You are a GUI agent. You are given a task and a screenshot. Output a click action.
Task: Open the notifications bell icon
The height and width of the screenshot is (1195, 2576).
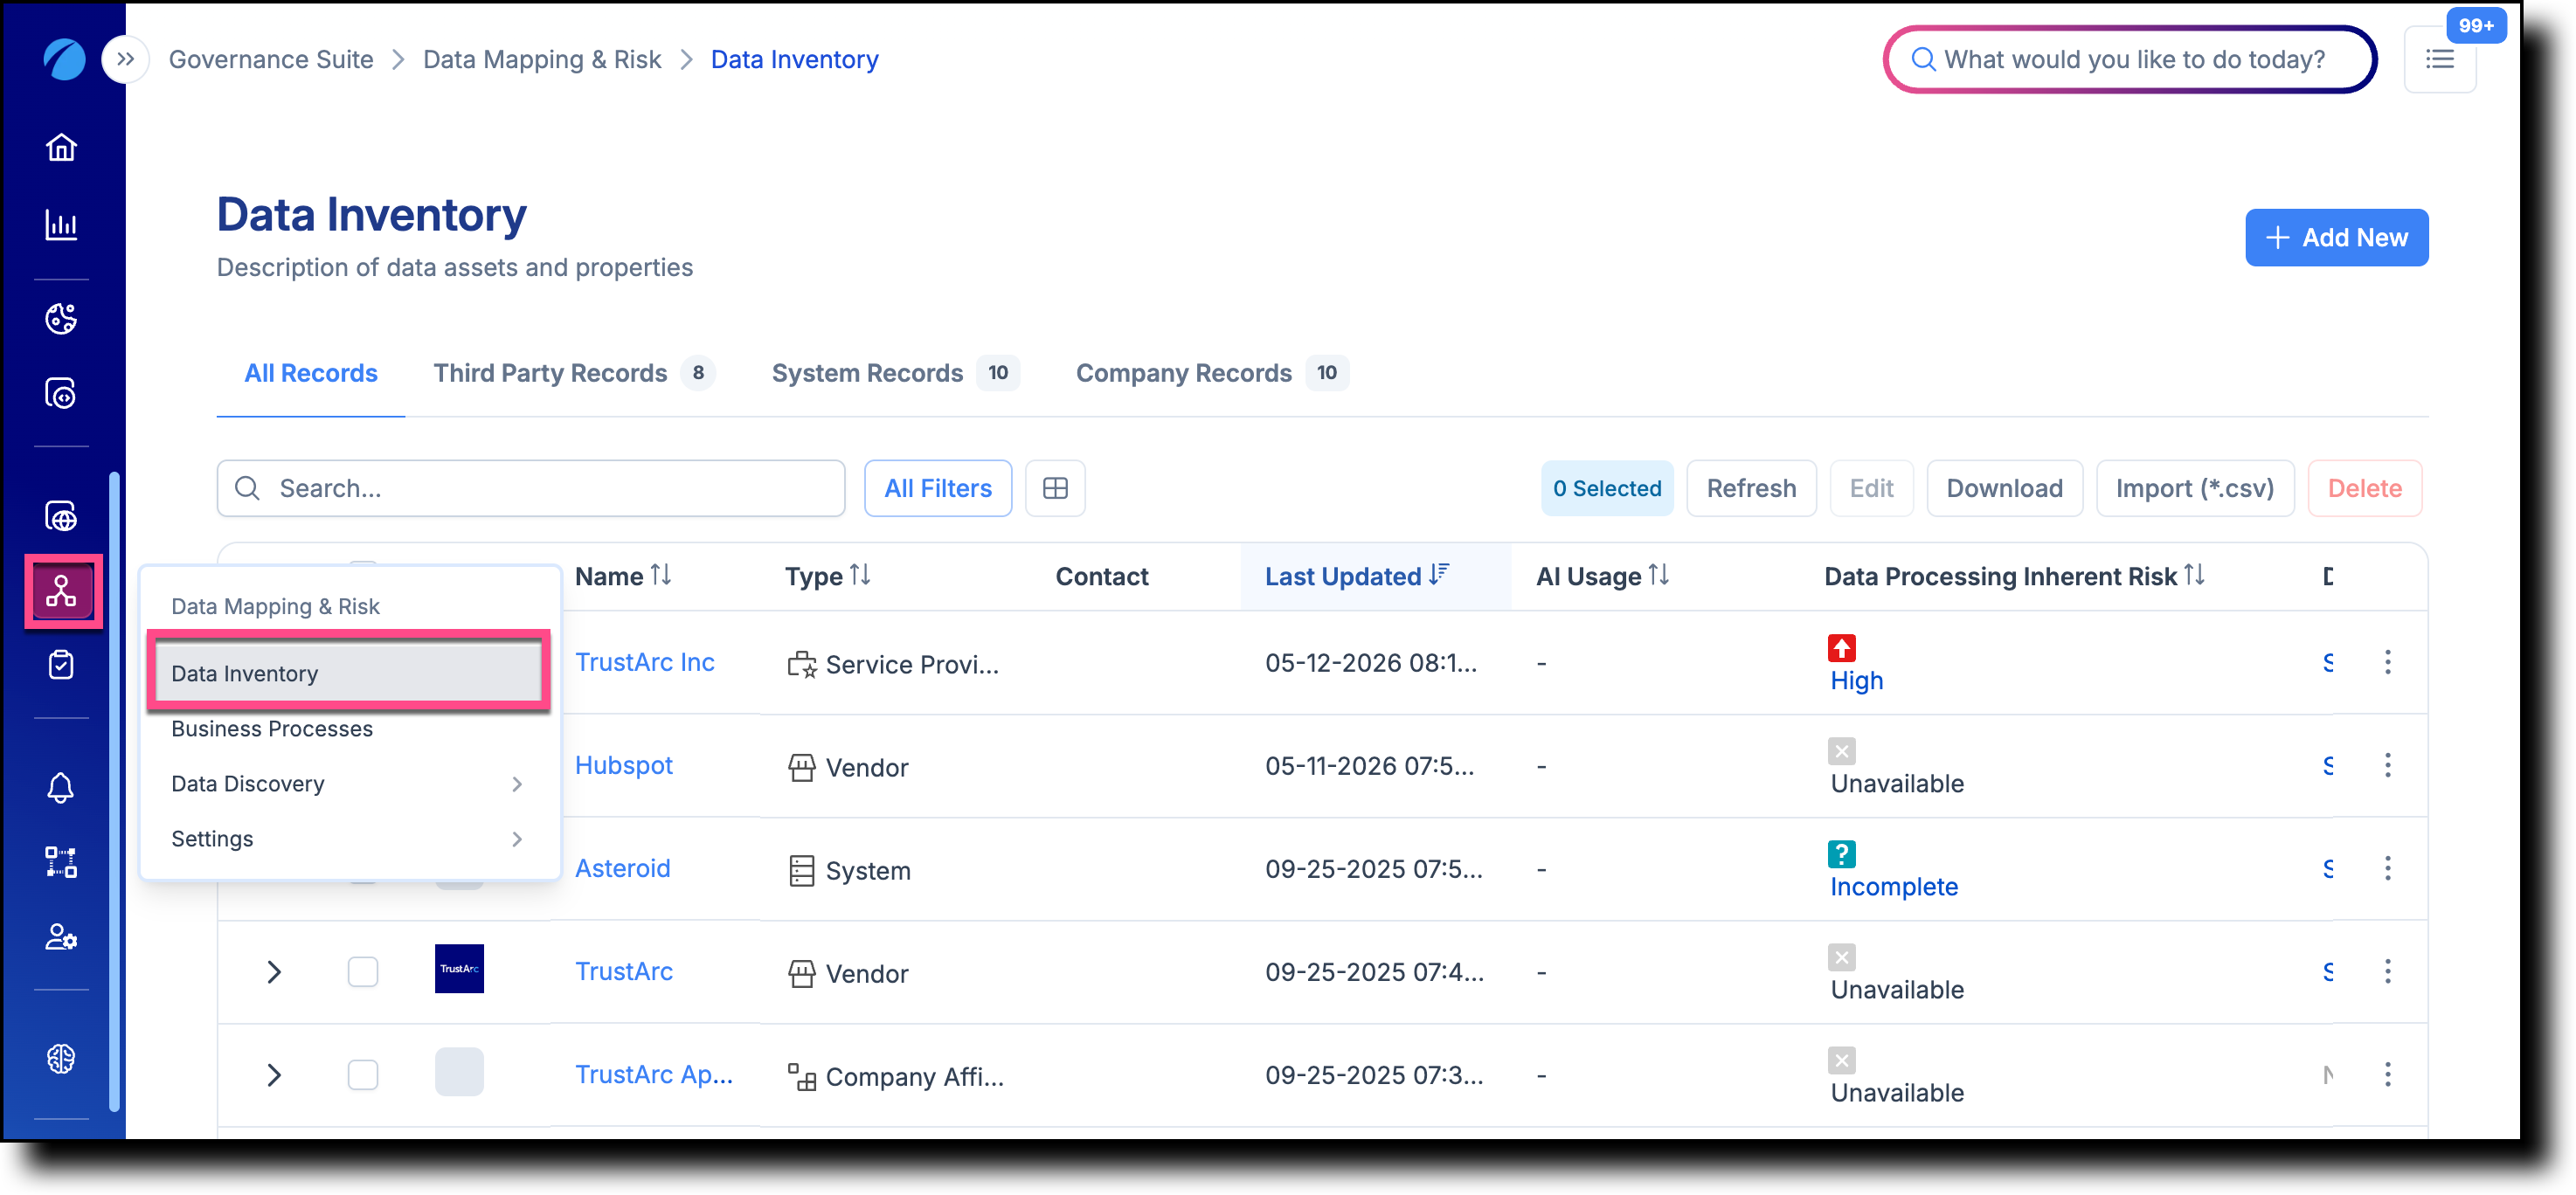[61, 787]
